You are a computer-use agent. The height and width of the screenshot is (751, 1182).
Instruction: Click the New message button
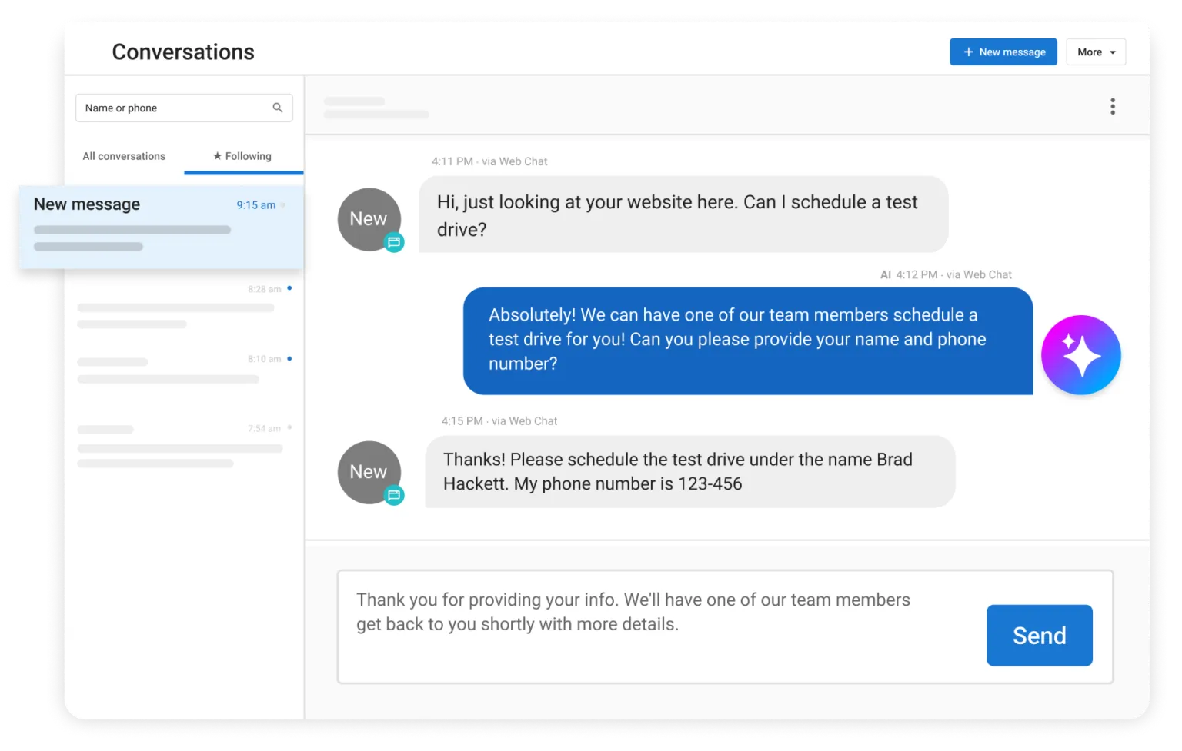pyautogui.click(x=1003, y=52)
